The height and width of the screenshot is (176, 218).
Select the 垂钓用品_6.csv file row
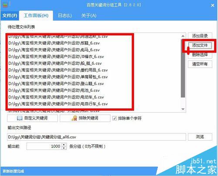[58, 70]
